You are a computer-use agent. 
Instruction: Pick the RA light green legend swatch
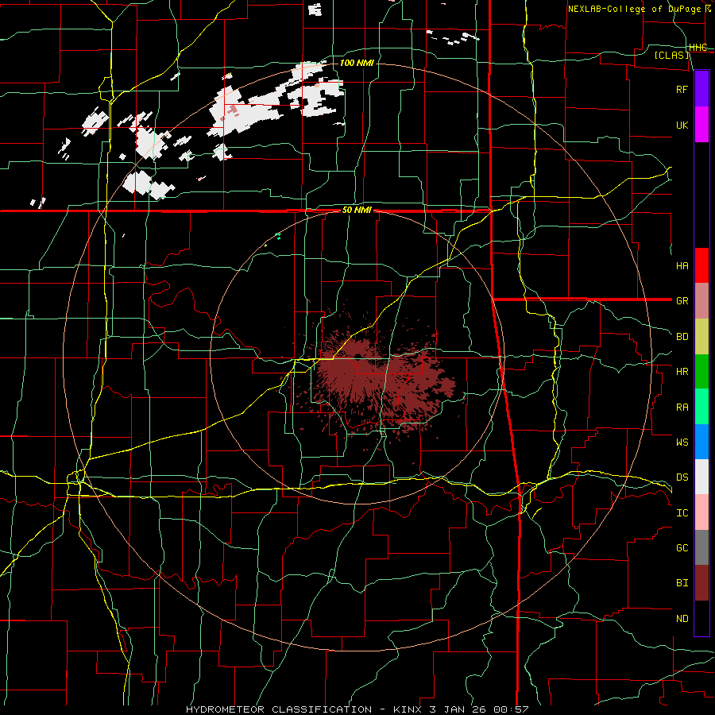[701, 407]
